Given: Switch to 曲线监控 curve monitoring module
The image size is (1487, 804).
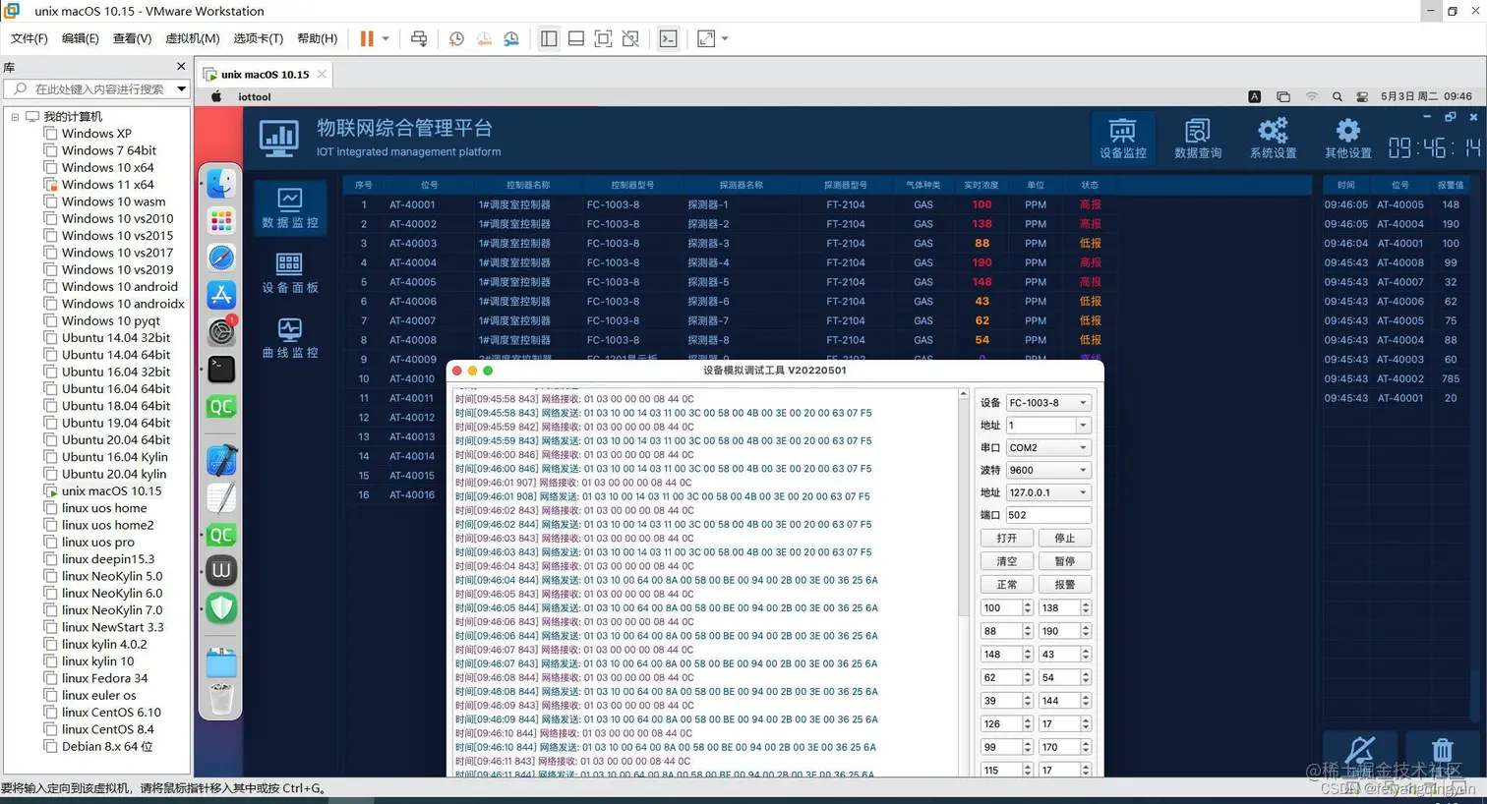Looking at the screenshot, I should (x=289, y=337).
